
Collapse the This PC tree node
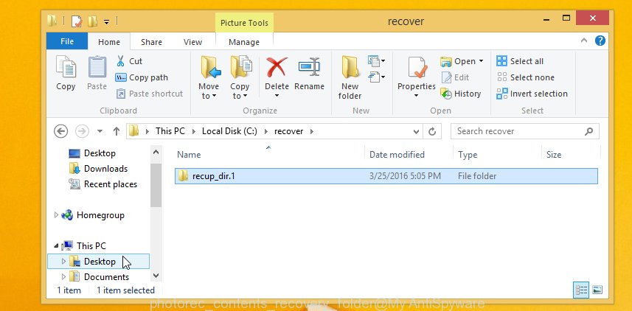pos(56,246)
